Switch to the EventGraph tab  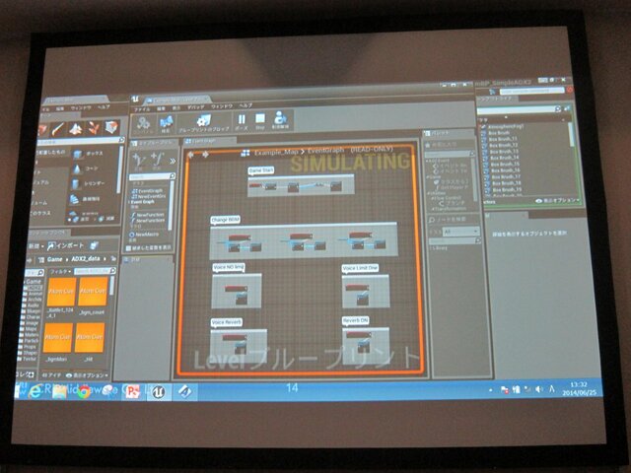pos(208,141)
